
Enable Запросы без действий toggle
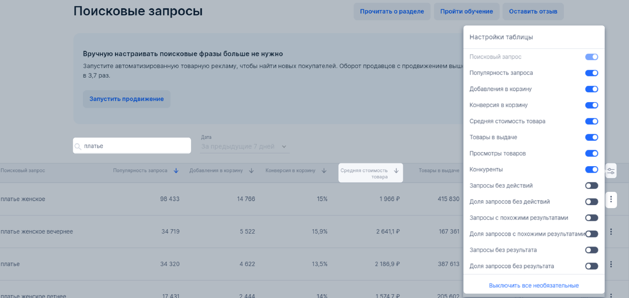(591, 186)
